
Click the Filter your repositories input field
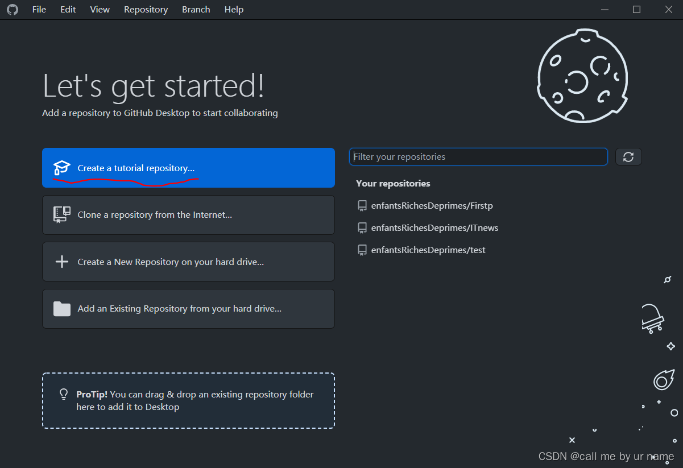(x=478, y=156)
